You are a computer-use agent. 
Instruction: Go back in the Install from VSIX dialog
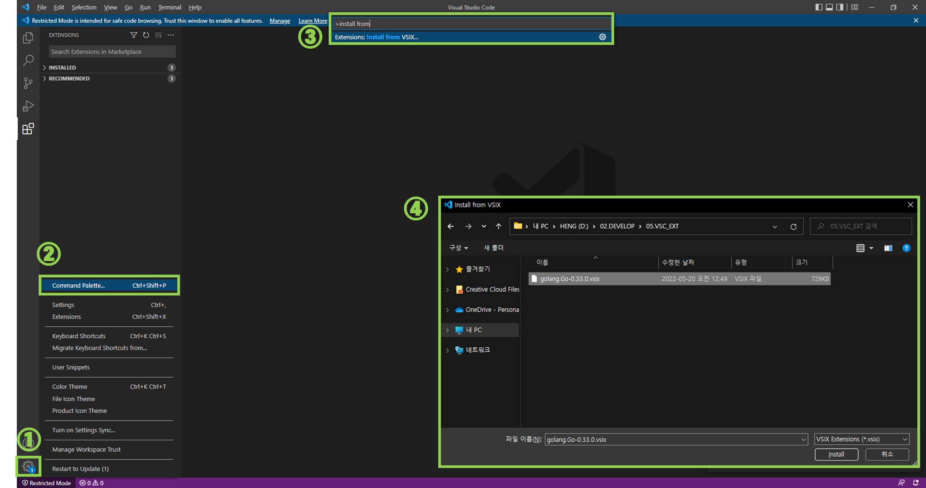tap(450, 226)
